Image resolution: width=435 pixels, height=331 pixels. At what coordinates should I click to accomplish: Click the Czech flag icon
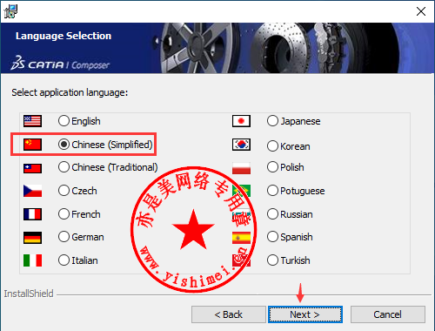tap(32, 191)
